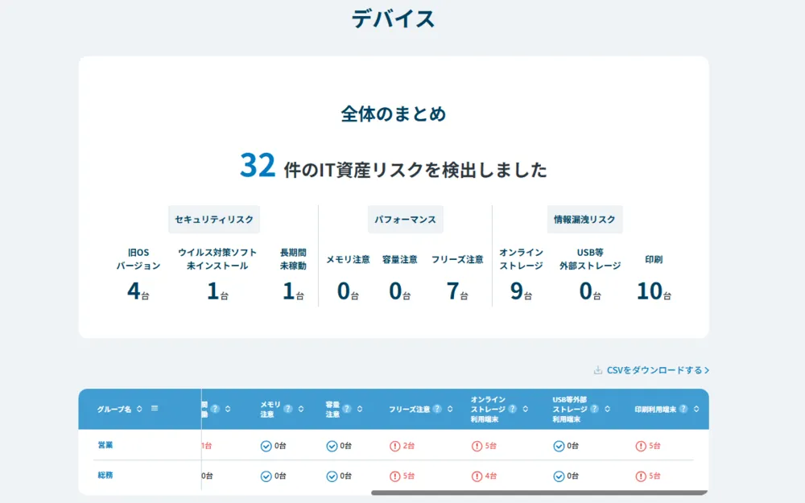
Task: Click the 印刷 summary count 10台
Action: coord(654,291)
